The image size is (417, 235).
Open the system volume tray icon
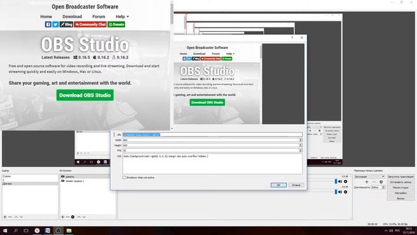(391, 230)
